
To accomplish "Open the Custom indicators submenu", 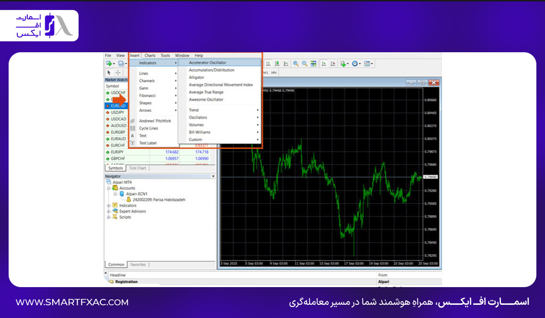I will pyautogui.click(x=219, y=139).
